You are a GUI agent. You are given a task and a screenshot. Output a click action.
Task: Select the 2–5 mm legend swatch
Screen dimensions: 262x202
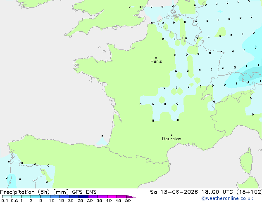[36, 197]
